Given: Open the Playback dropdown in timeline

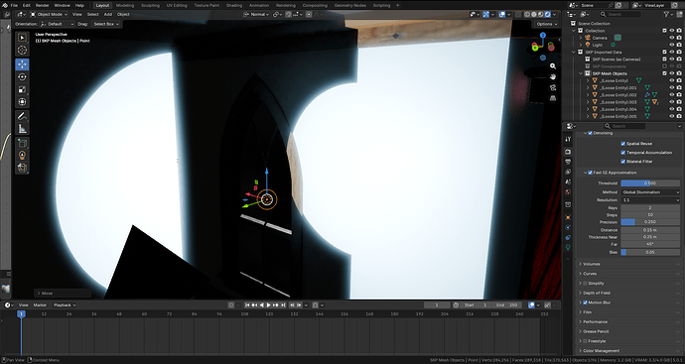Looking at the screenshot, I should [65, 305].
